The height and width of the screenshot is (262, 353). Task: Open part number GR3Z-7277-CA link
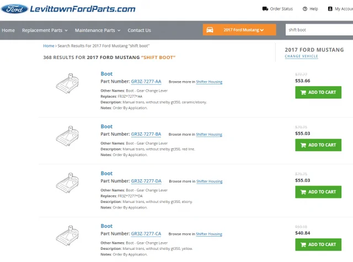tap(146, 234)
